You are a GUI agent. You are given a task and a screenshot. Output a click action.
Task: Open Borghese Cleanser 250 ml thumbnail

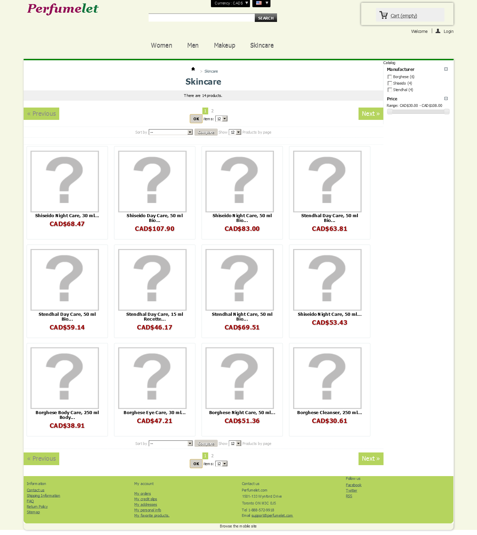tap(327, 378)
